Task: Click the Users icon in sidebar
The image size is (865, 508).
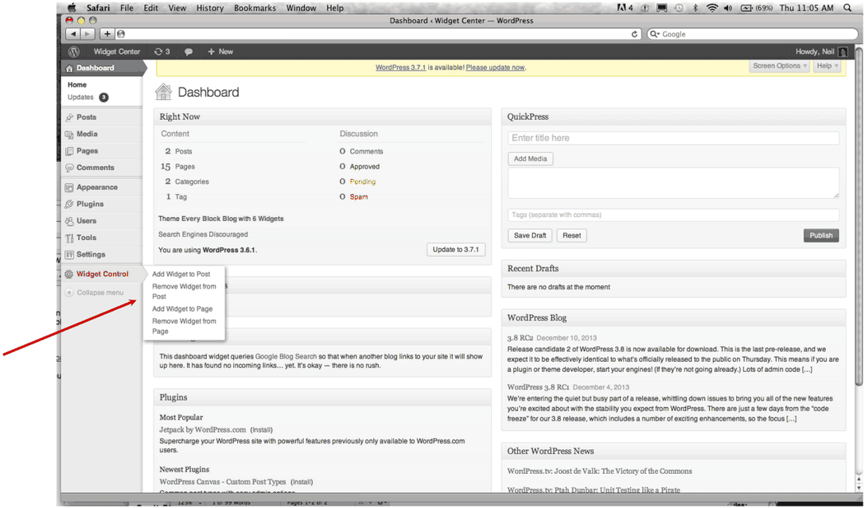Action: (69, 221)
